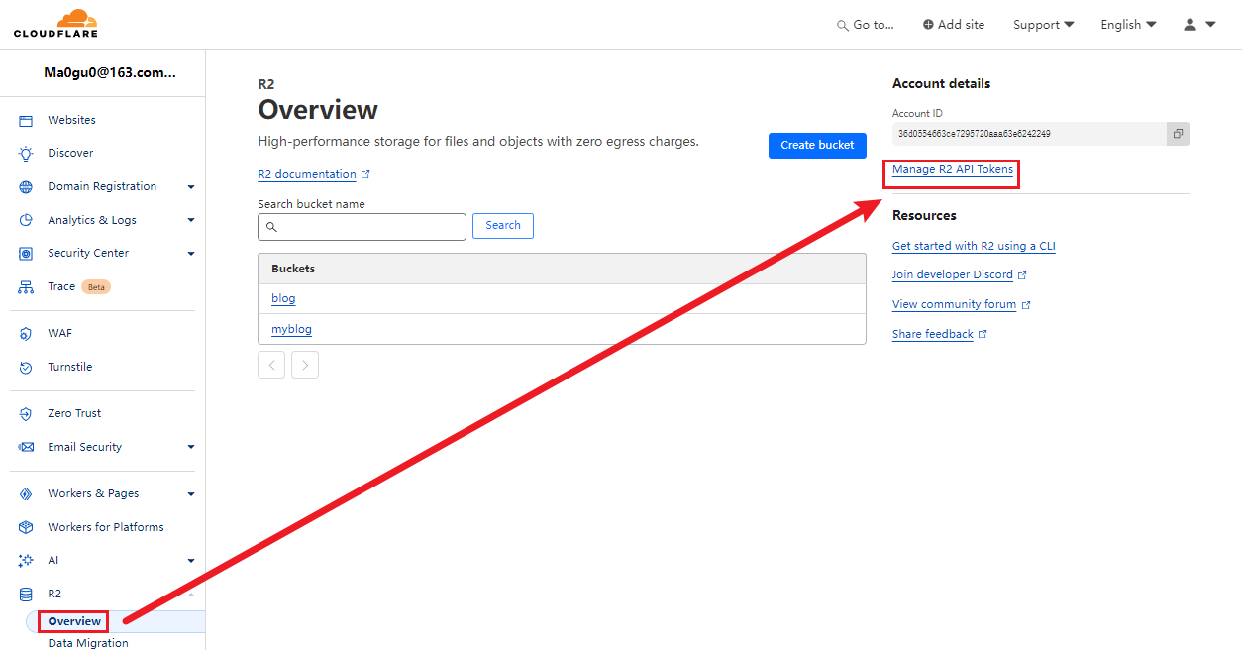Click the Email Security envelope icon

click(26, 447)
